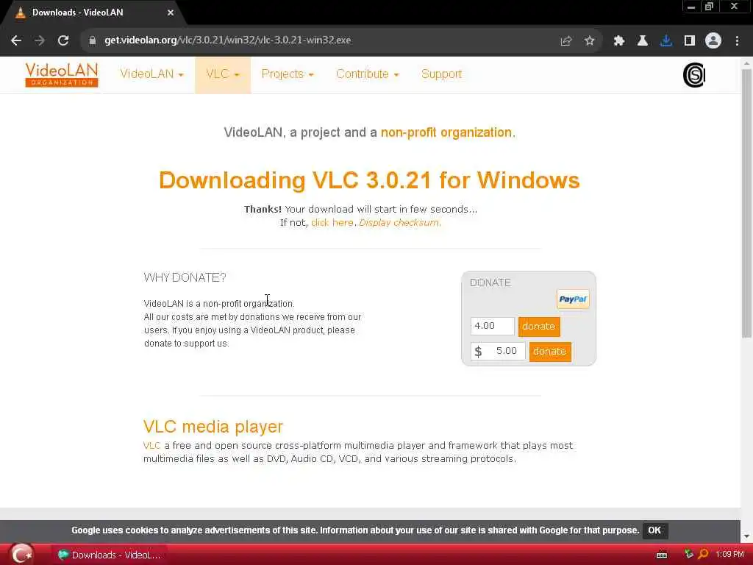Close the Downloads - VideoLAN tab
This screenshot has height=565, width=753.
[171, 13]
